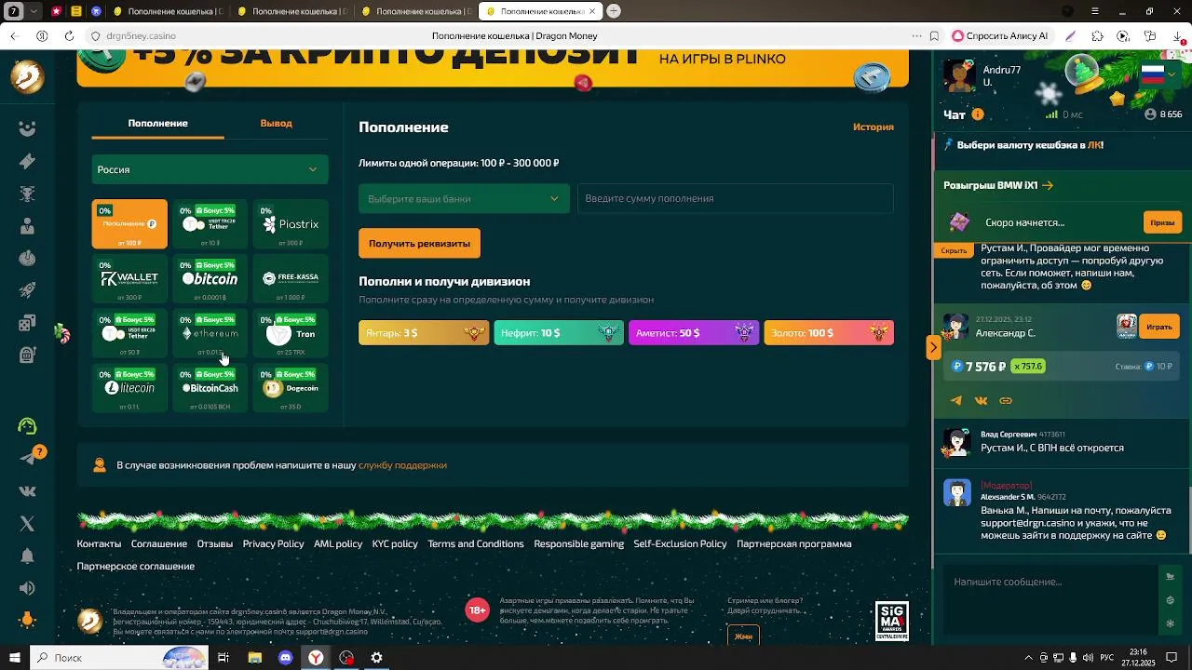1192x670 pixels.
Task: Focus the Введите сумму пополнения field
Action: 735,198
